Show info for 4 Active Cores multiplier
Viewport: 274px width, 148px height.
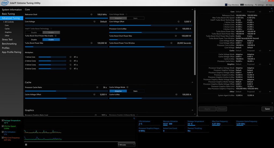point(70,69)
